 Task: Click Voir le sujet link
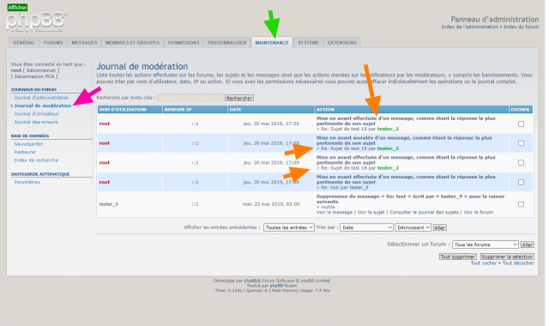(x=371, y=212)
